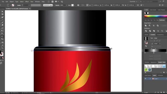The height and width of the screenshot is (94, 167).
Task: Click the Crop pathfinder icon
Action: (x=158, y=31)
